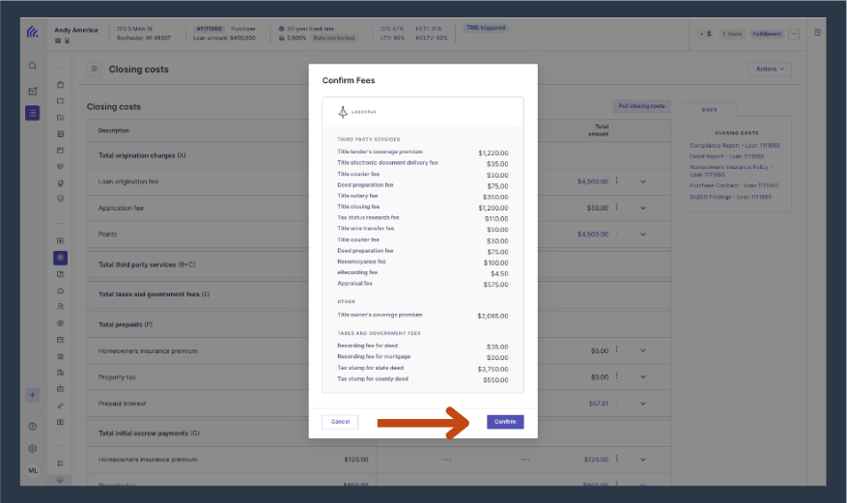The width and height of the screenshot is (847, 503).
Task: Expand the Prepaid interest row chevron
Action: [643, 404]
